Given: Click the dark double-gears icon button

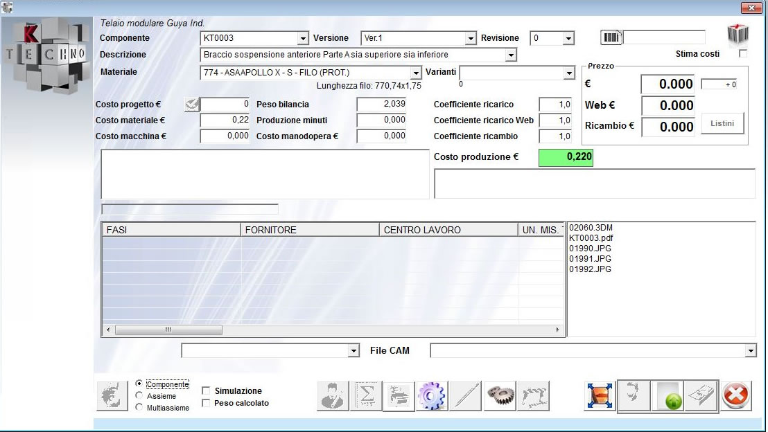Looking at the screenshot, I should [500, 395].
